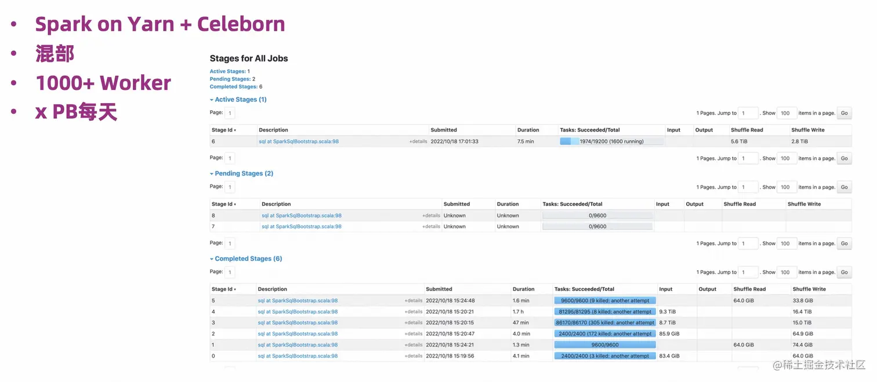Expand +details for stage 6
Image resolution: width=877 pixels, height=382 pixels.
(x=418, y=141)
